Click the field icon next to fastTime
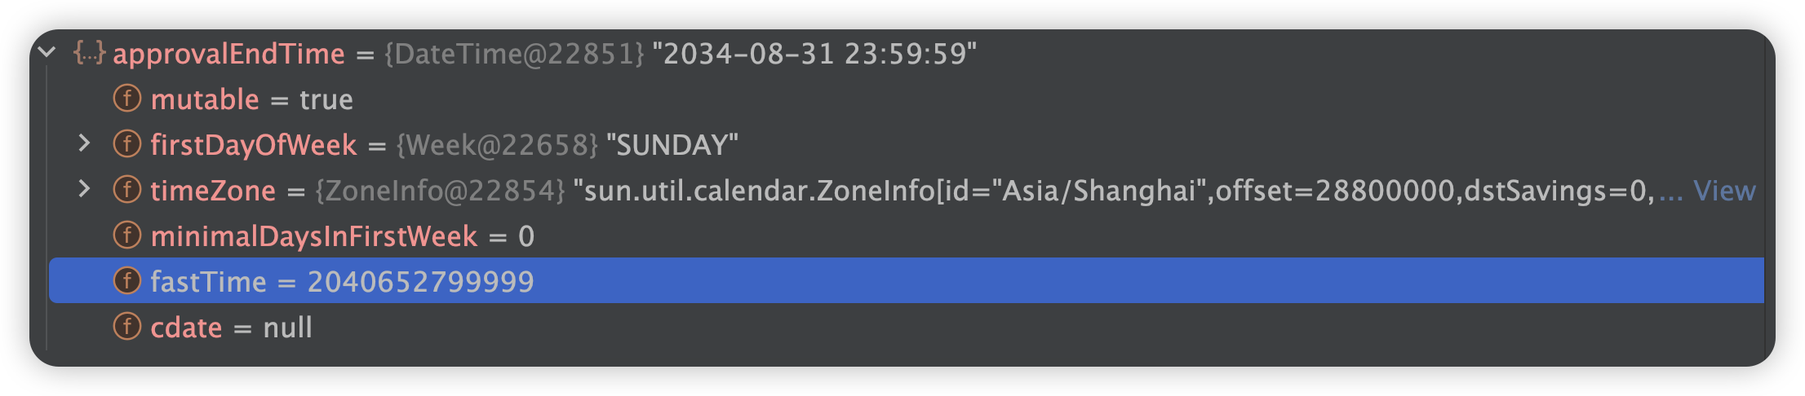 [127, 282]
